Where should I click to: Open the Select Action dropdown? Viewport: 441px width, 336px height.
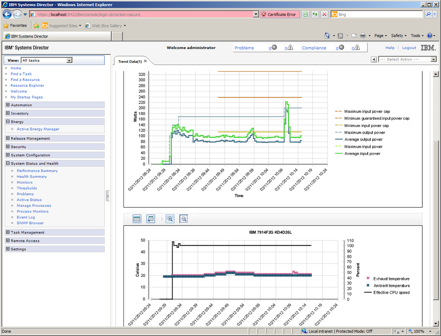pos(434,59)
